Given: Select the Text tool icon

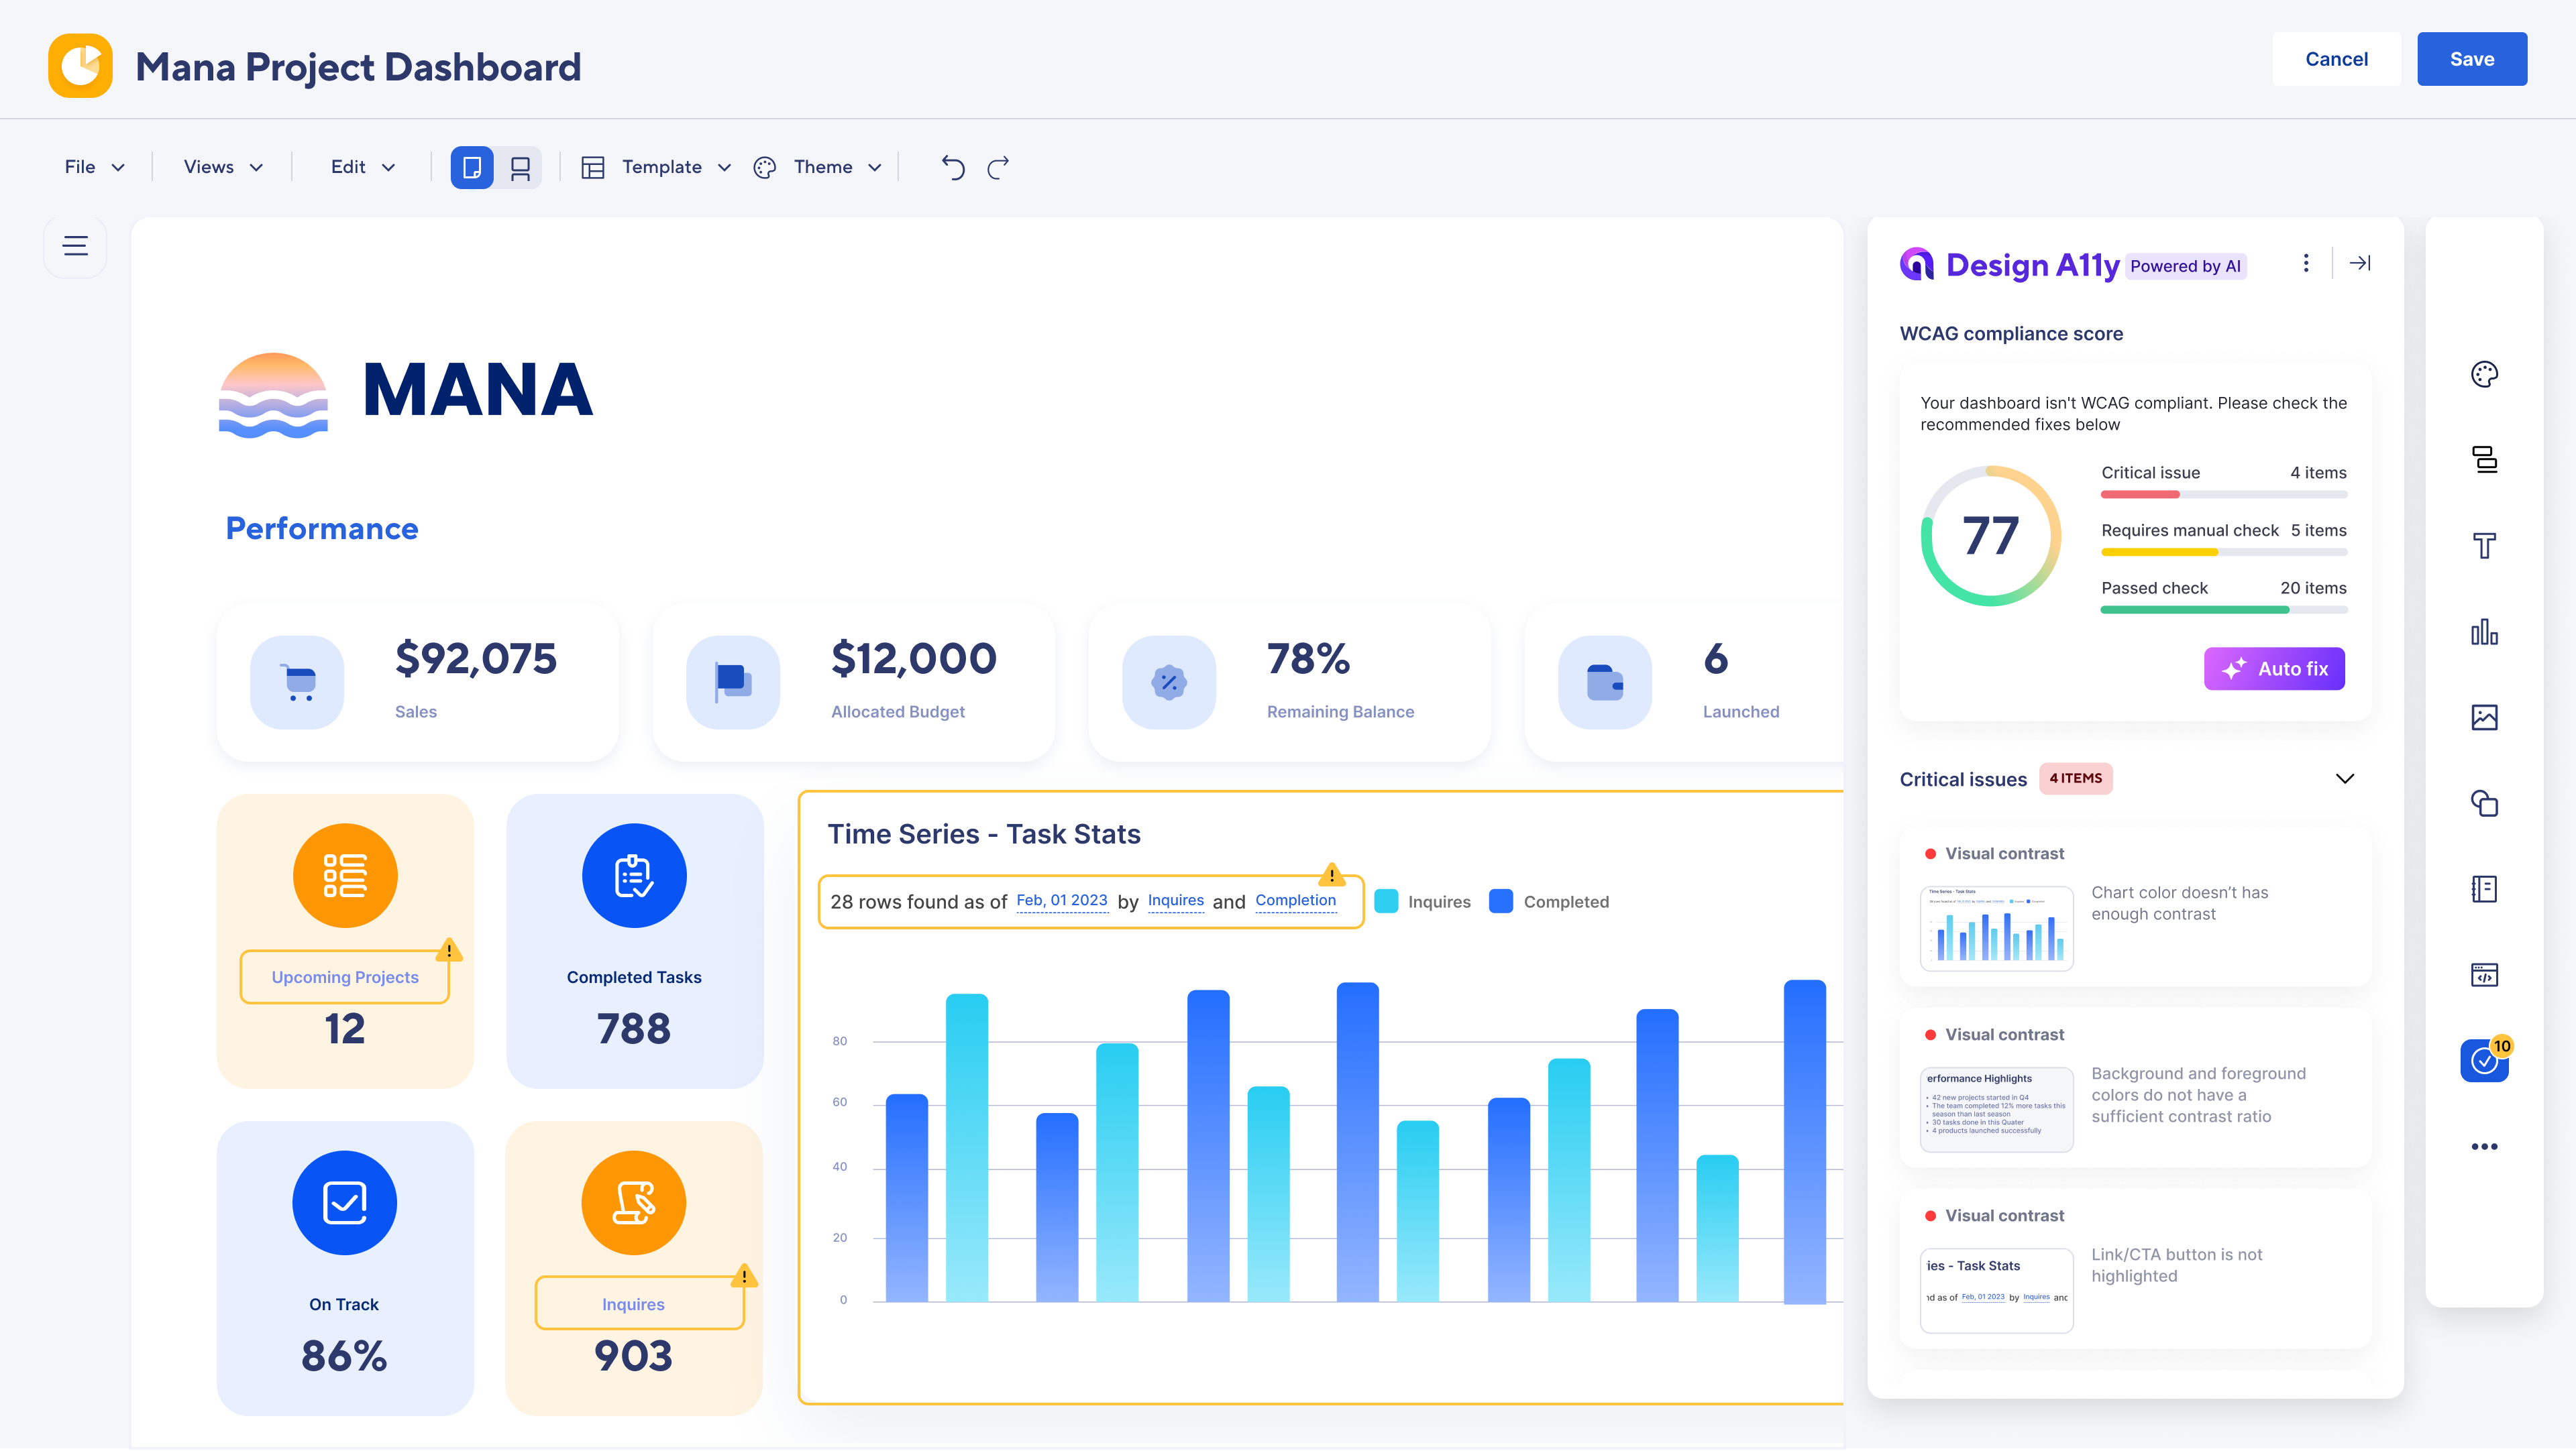Looking at the screenshot, I should pyautogui.click(x=2484, y=546).
